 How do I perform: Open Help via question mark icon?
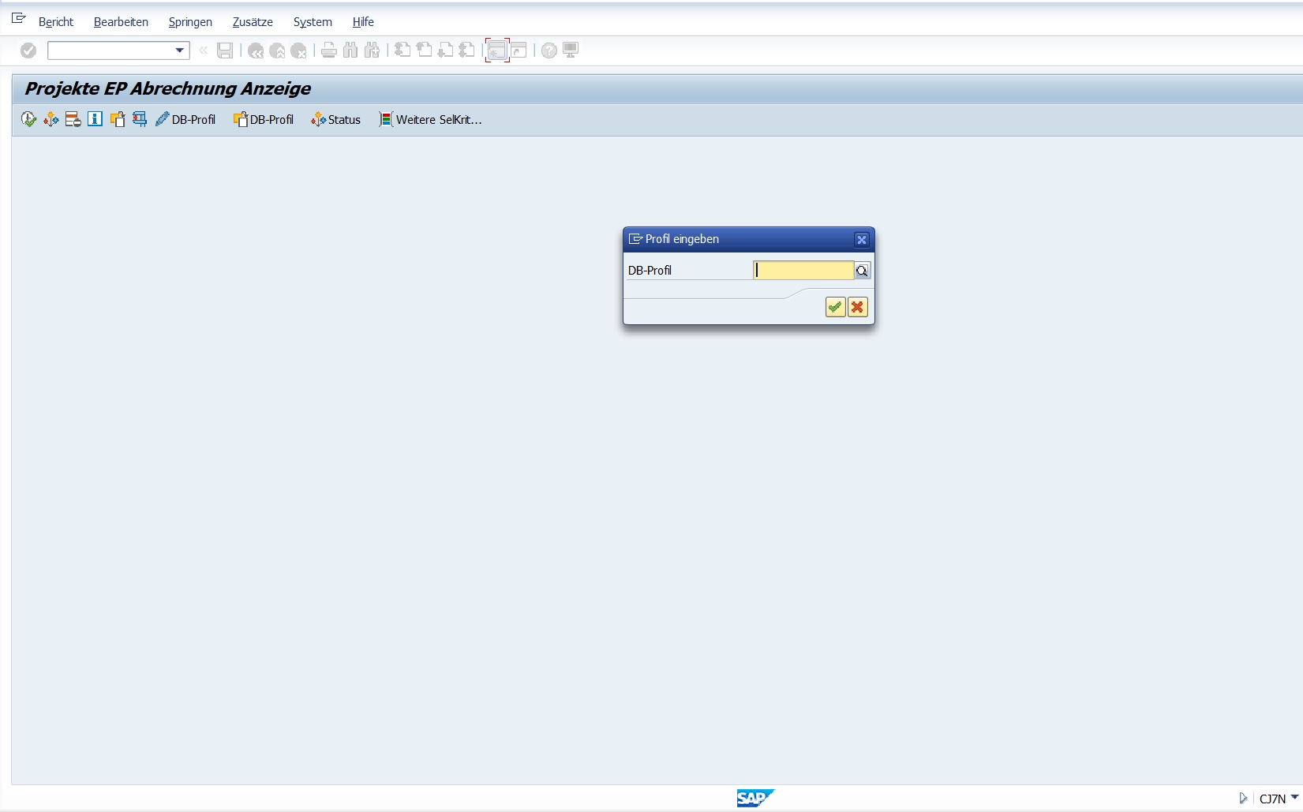[549, 51]
